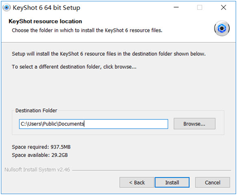The image size is (237, 195).
Task: Go to previous step with Back button
Action: pos(137,182)
